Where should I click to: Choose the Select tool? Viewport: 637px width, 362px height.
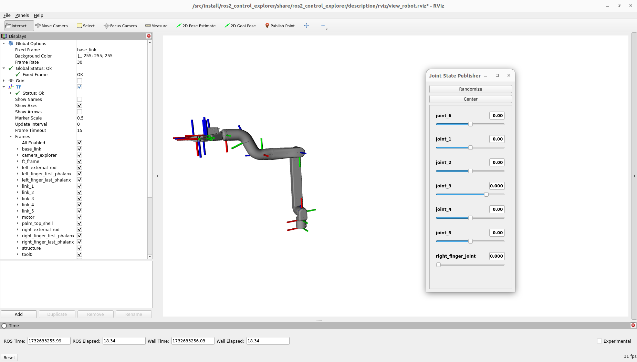(x=86, y=26)
